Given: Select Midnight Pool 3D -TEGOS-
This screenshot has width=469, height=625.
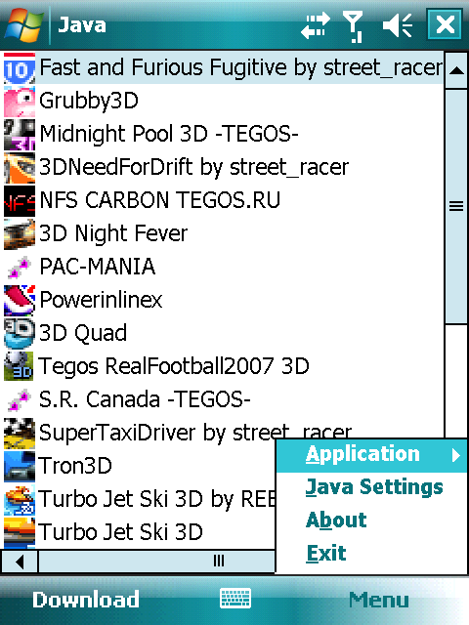Looking at the screenshot, I should 169,134.
